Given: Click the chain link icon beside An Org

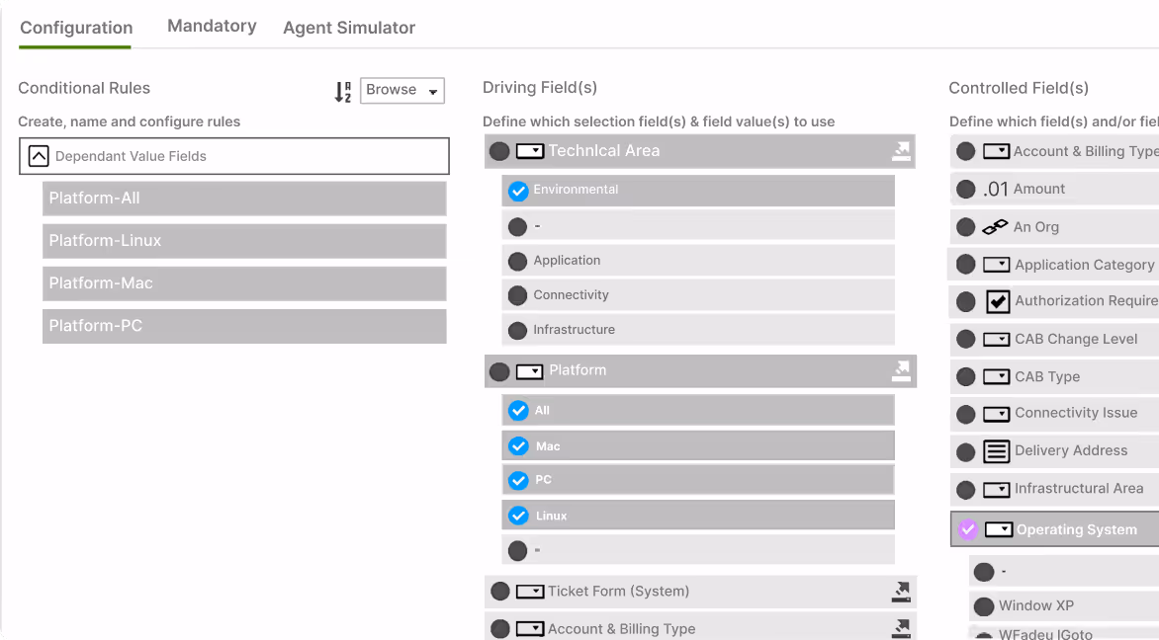Looking at the screenshot, I should 993,226.
